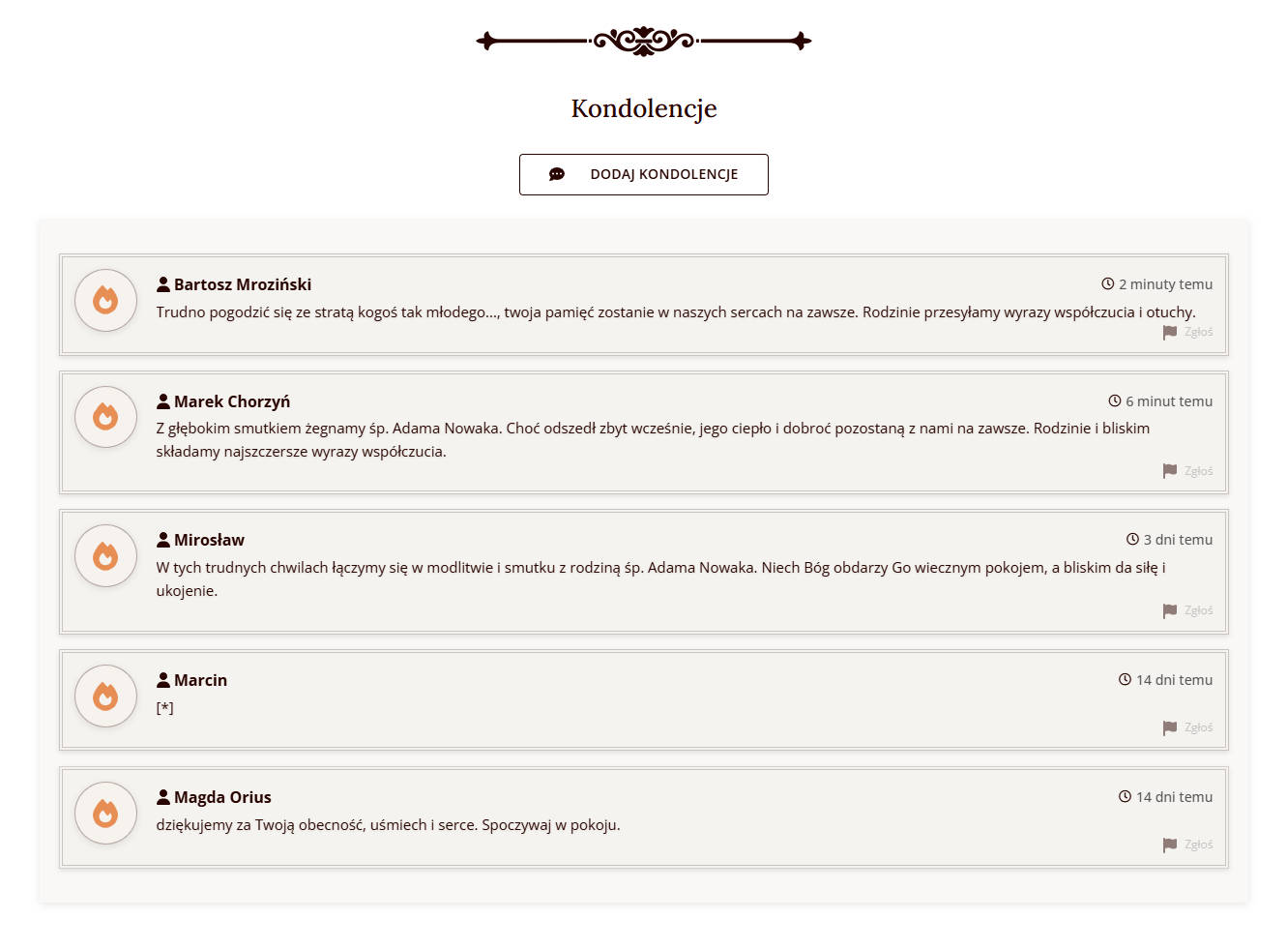1287x949 pixels.
Task: Click the Dodaj Kondolencje button
Action: pos(644,174)
